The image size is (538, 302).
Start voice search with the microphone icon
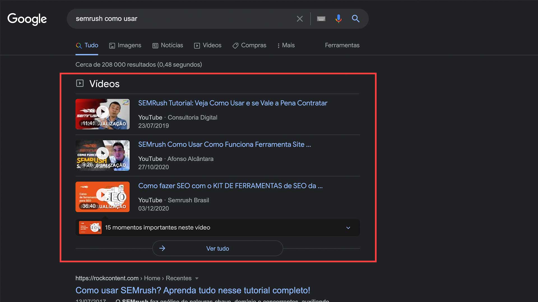pyautogui.click(x=338, y=19)
